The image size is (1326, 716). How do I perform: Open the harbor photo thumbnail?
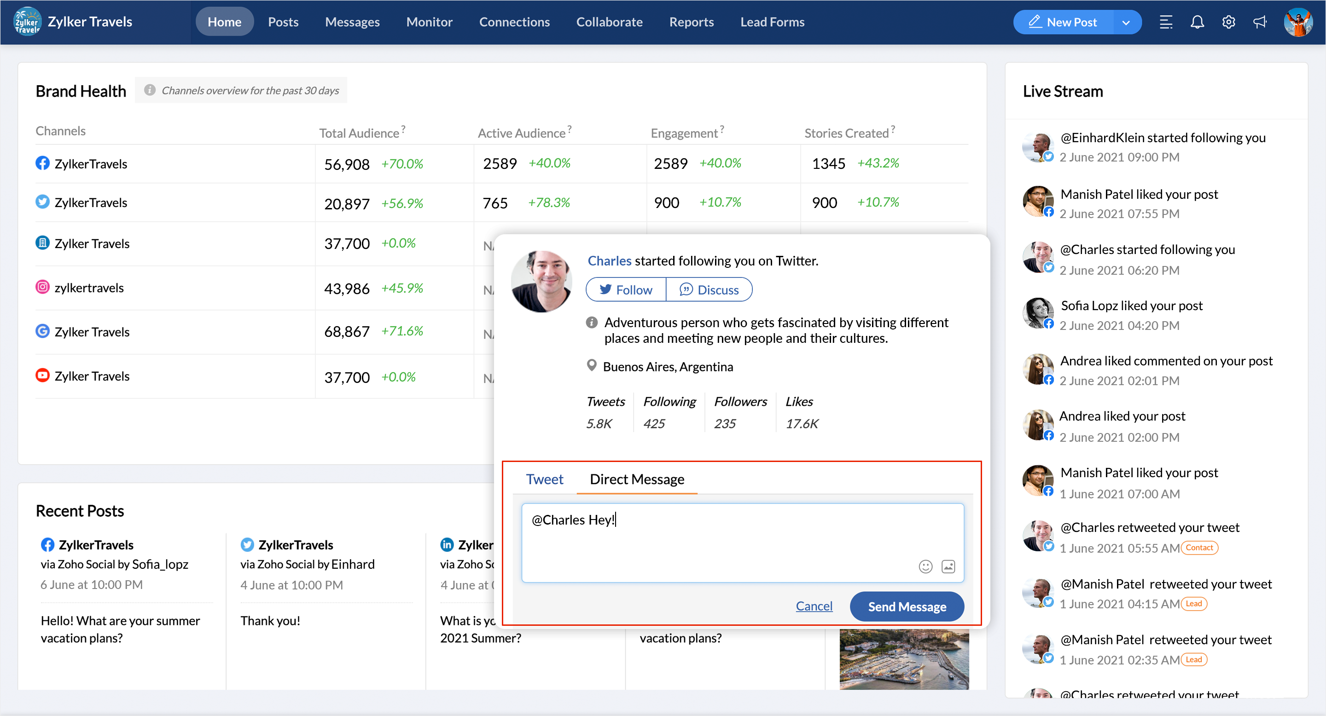tap(903, 658)
